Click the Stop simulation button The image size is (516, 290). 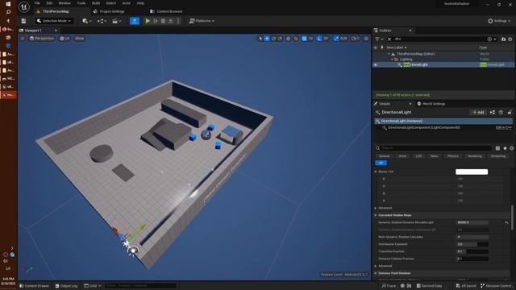click(163, 21)
